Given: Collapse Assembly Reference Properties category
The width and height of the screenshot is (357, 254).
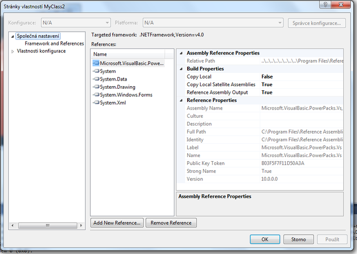Looking at the screenshot, I should pyautogui.click(x=181, y=53).
